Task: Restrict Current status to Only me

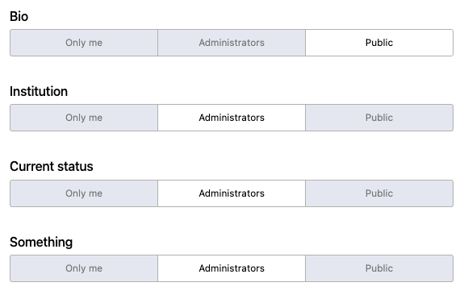Action: point(84,193)
